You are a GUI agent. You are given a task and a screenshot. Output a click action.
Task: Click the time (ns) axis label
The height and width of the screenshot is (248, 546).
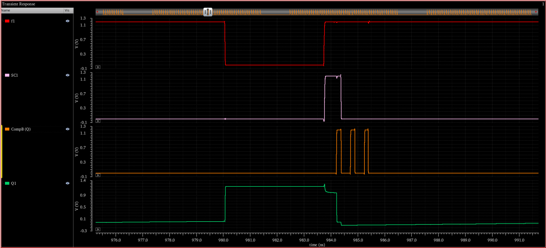pyautogui.click(x=317, y=245)
